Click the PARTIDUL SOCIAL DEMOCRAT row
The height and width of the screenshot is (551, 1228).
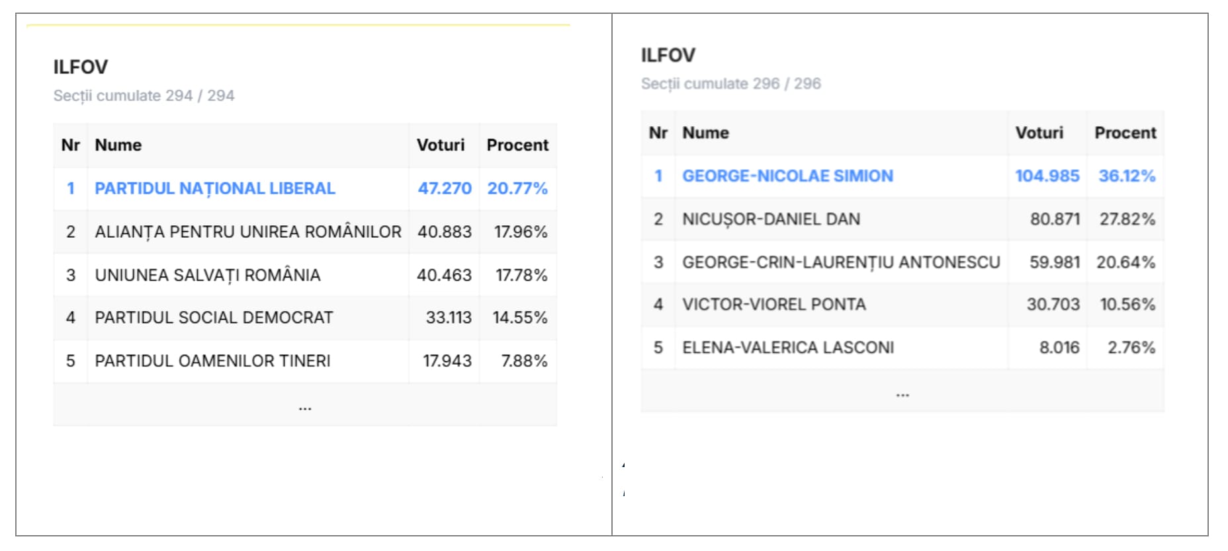pyautogui.click(x=214, y=318)
